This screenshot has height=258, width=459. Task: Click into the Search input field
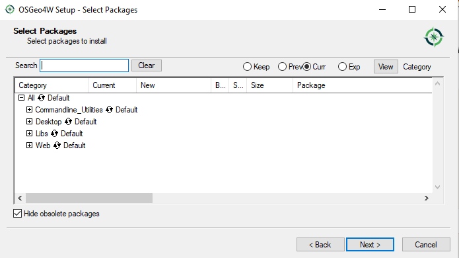[85, 65]
